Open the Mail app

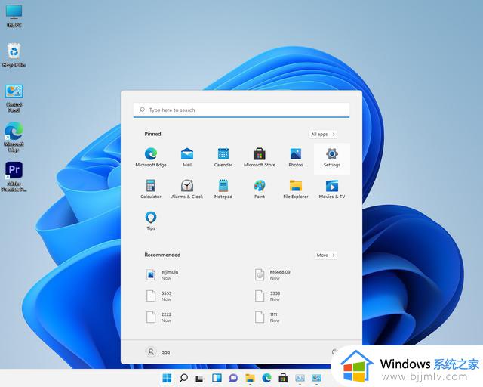(187, 157)
